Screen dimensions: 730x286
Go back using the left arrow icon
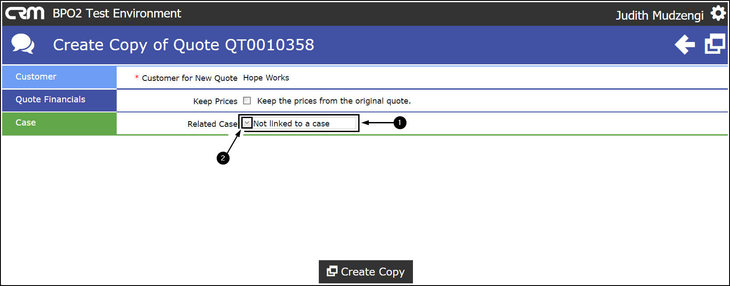point(684,45)
